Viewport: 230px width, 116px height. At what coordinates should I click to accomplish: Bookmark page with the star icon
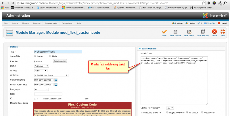point(203,3)
